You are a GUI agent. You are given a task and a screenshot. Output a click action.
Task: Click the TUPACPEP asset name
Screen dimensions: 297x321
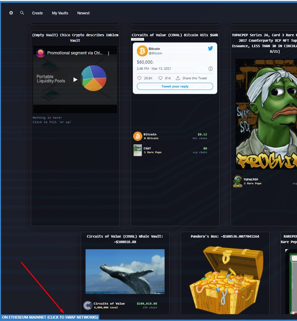click(x=251, y=179)
